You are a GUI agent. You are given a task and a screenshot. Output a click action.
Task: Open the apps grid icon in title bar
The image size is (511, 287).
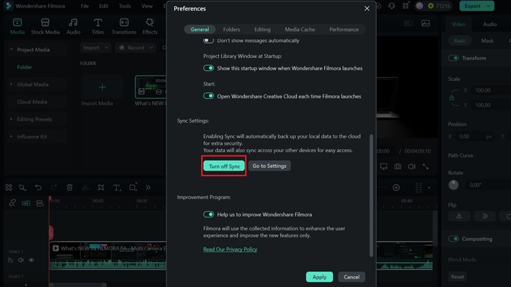[406, 6]
